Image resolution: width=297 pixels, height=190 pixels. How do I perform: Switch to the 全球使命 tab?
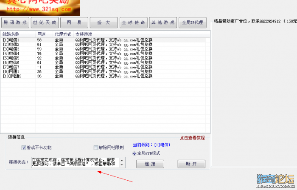coord(134,23)
